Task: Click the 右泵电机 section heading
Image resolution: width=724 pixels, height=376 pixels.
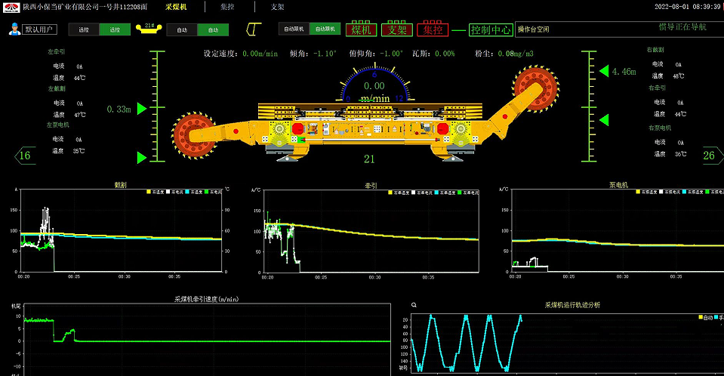Action: (660, 128)
